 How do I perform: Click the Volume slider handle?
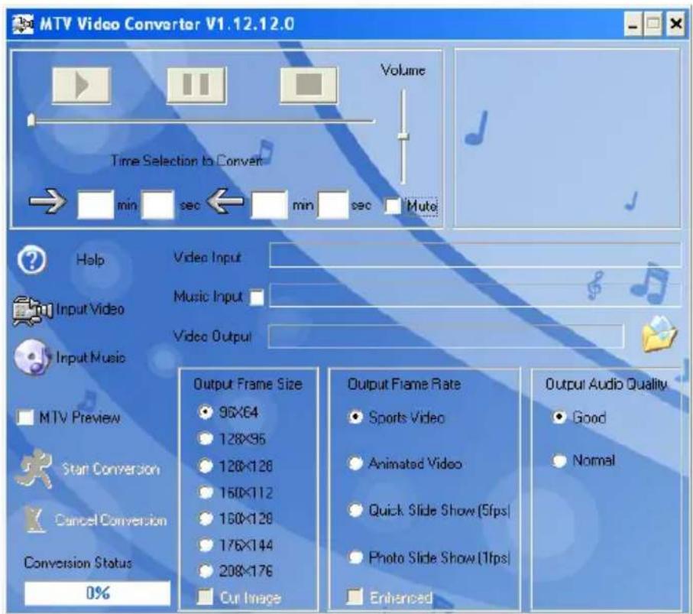click(x=403, y=136)
